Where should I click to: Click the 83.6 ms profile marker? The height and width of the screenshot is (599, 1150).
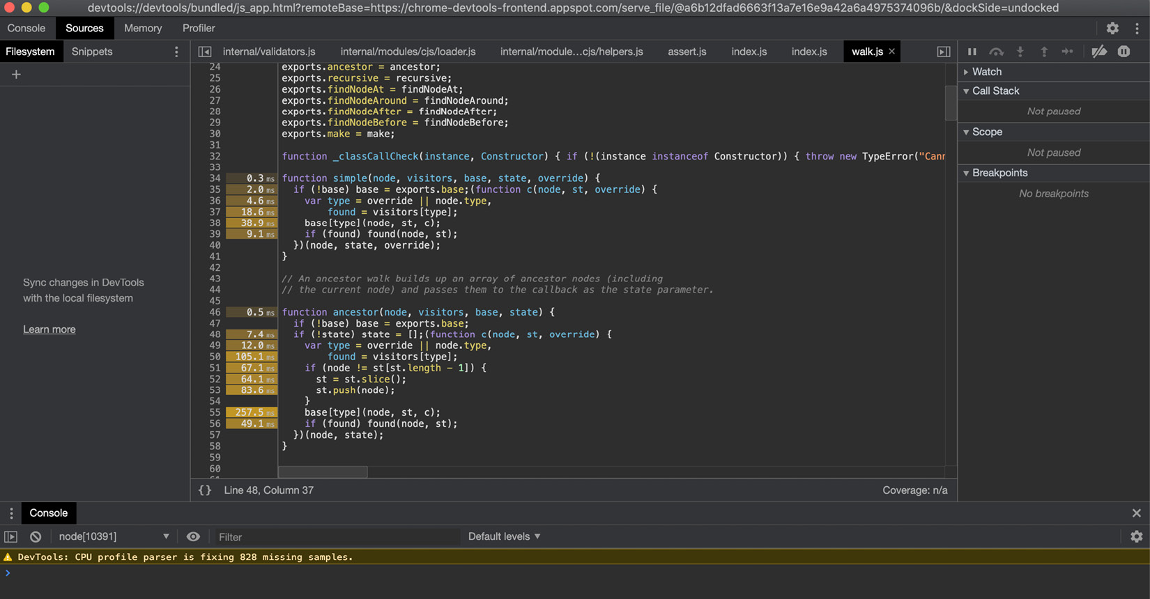pyautogui.click(x=251, y=390)
